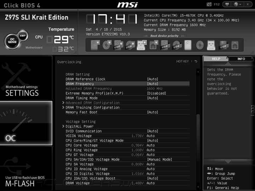
Task: Select CPU IO Digital Voltage Auto field
Action: tap(151, 174)
